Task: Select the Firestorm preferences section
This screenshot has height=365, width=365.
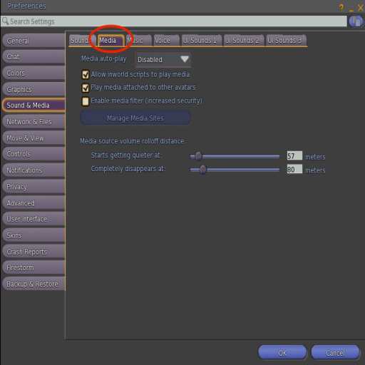Action: pyautogui.click(x=34, y=267)
